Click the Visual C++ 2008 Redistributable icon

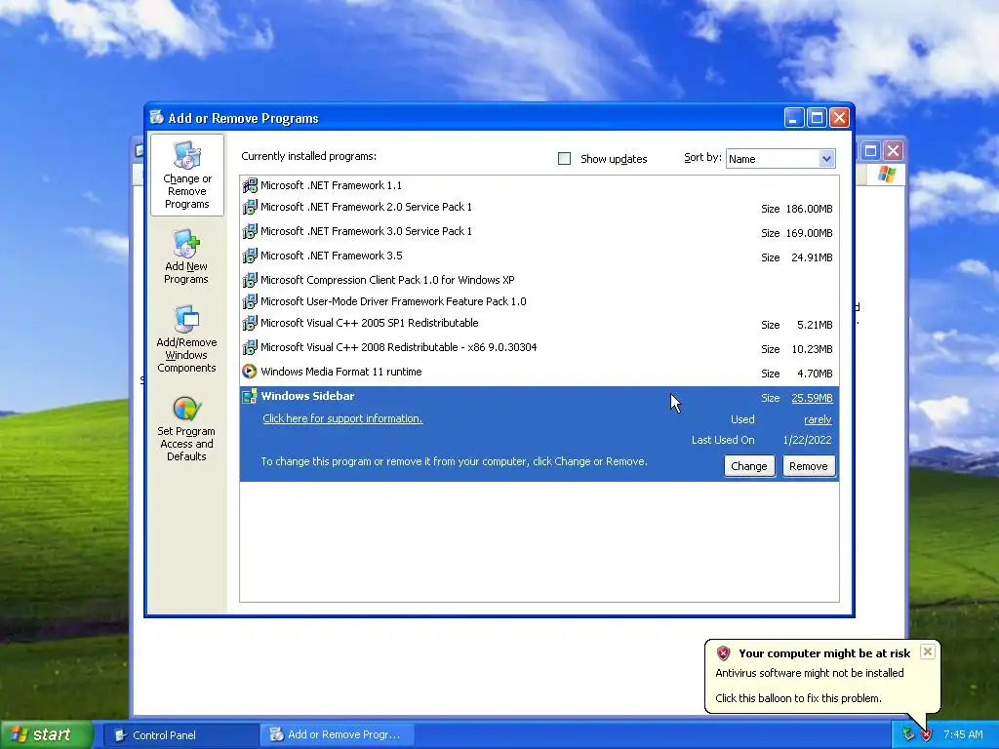click(250, 347)
